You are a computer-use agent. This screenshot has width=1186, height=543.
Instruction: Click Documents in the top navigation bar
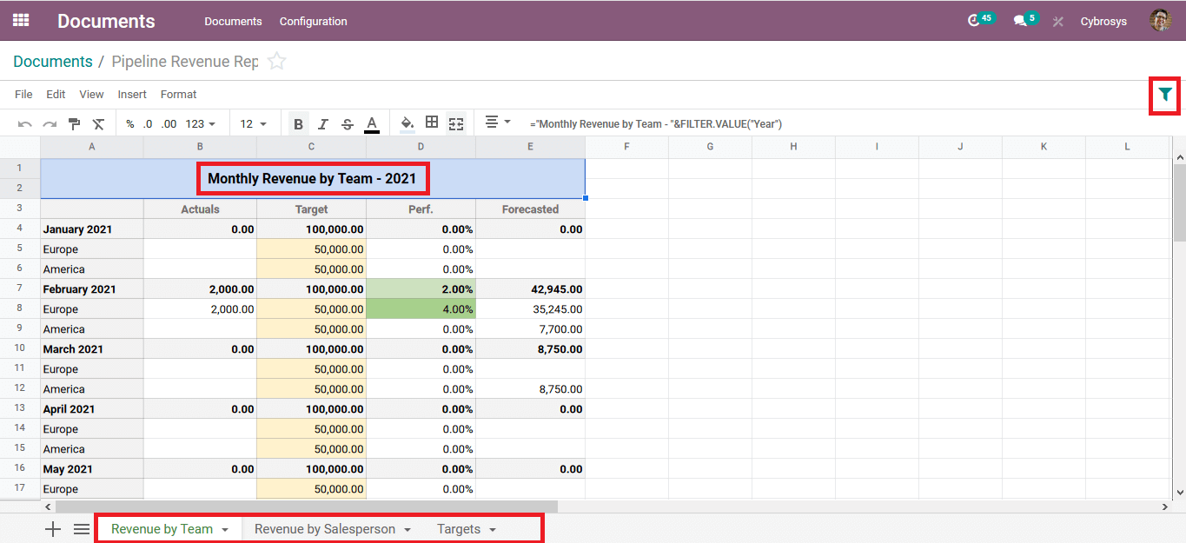tap(233, 21)
